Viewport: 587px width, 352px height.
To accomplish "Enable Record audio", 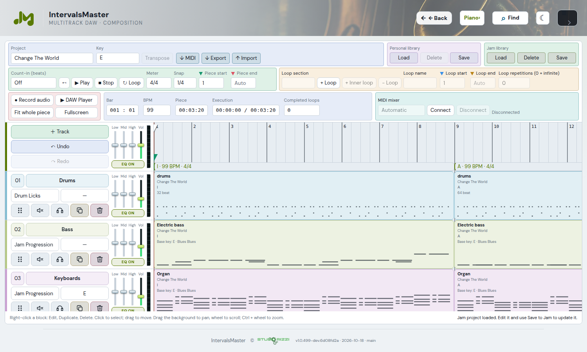I will point(32,100).
